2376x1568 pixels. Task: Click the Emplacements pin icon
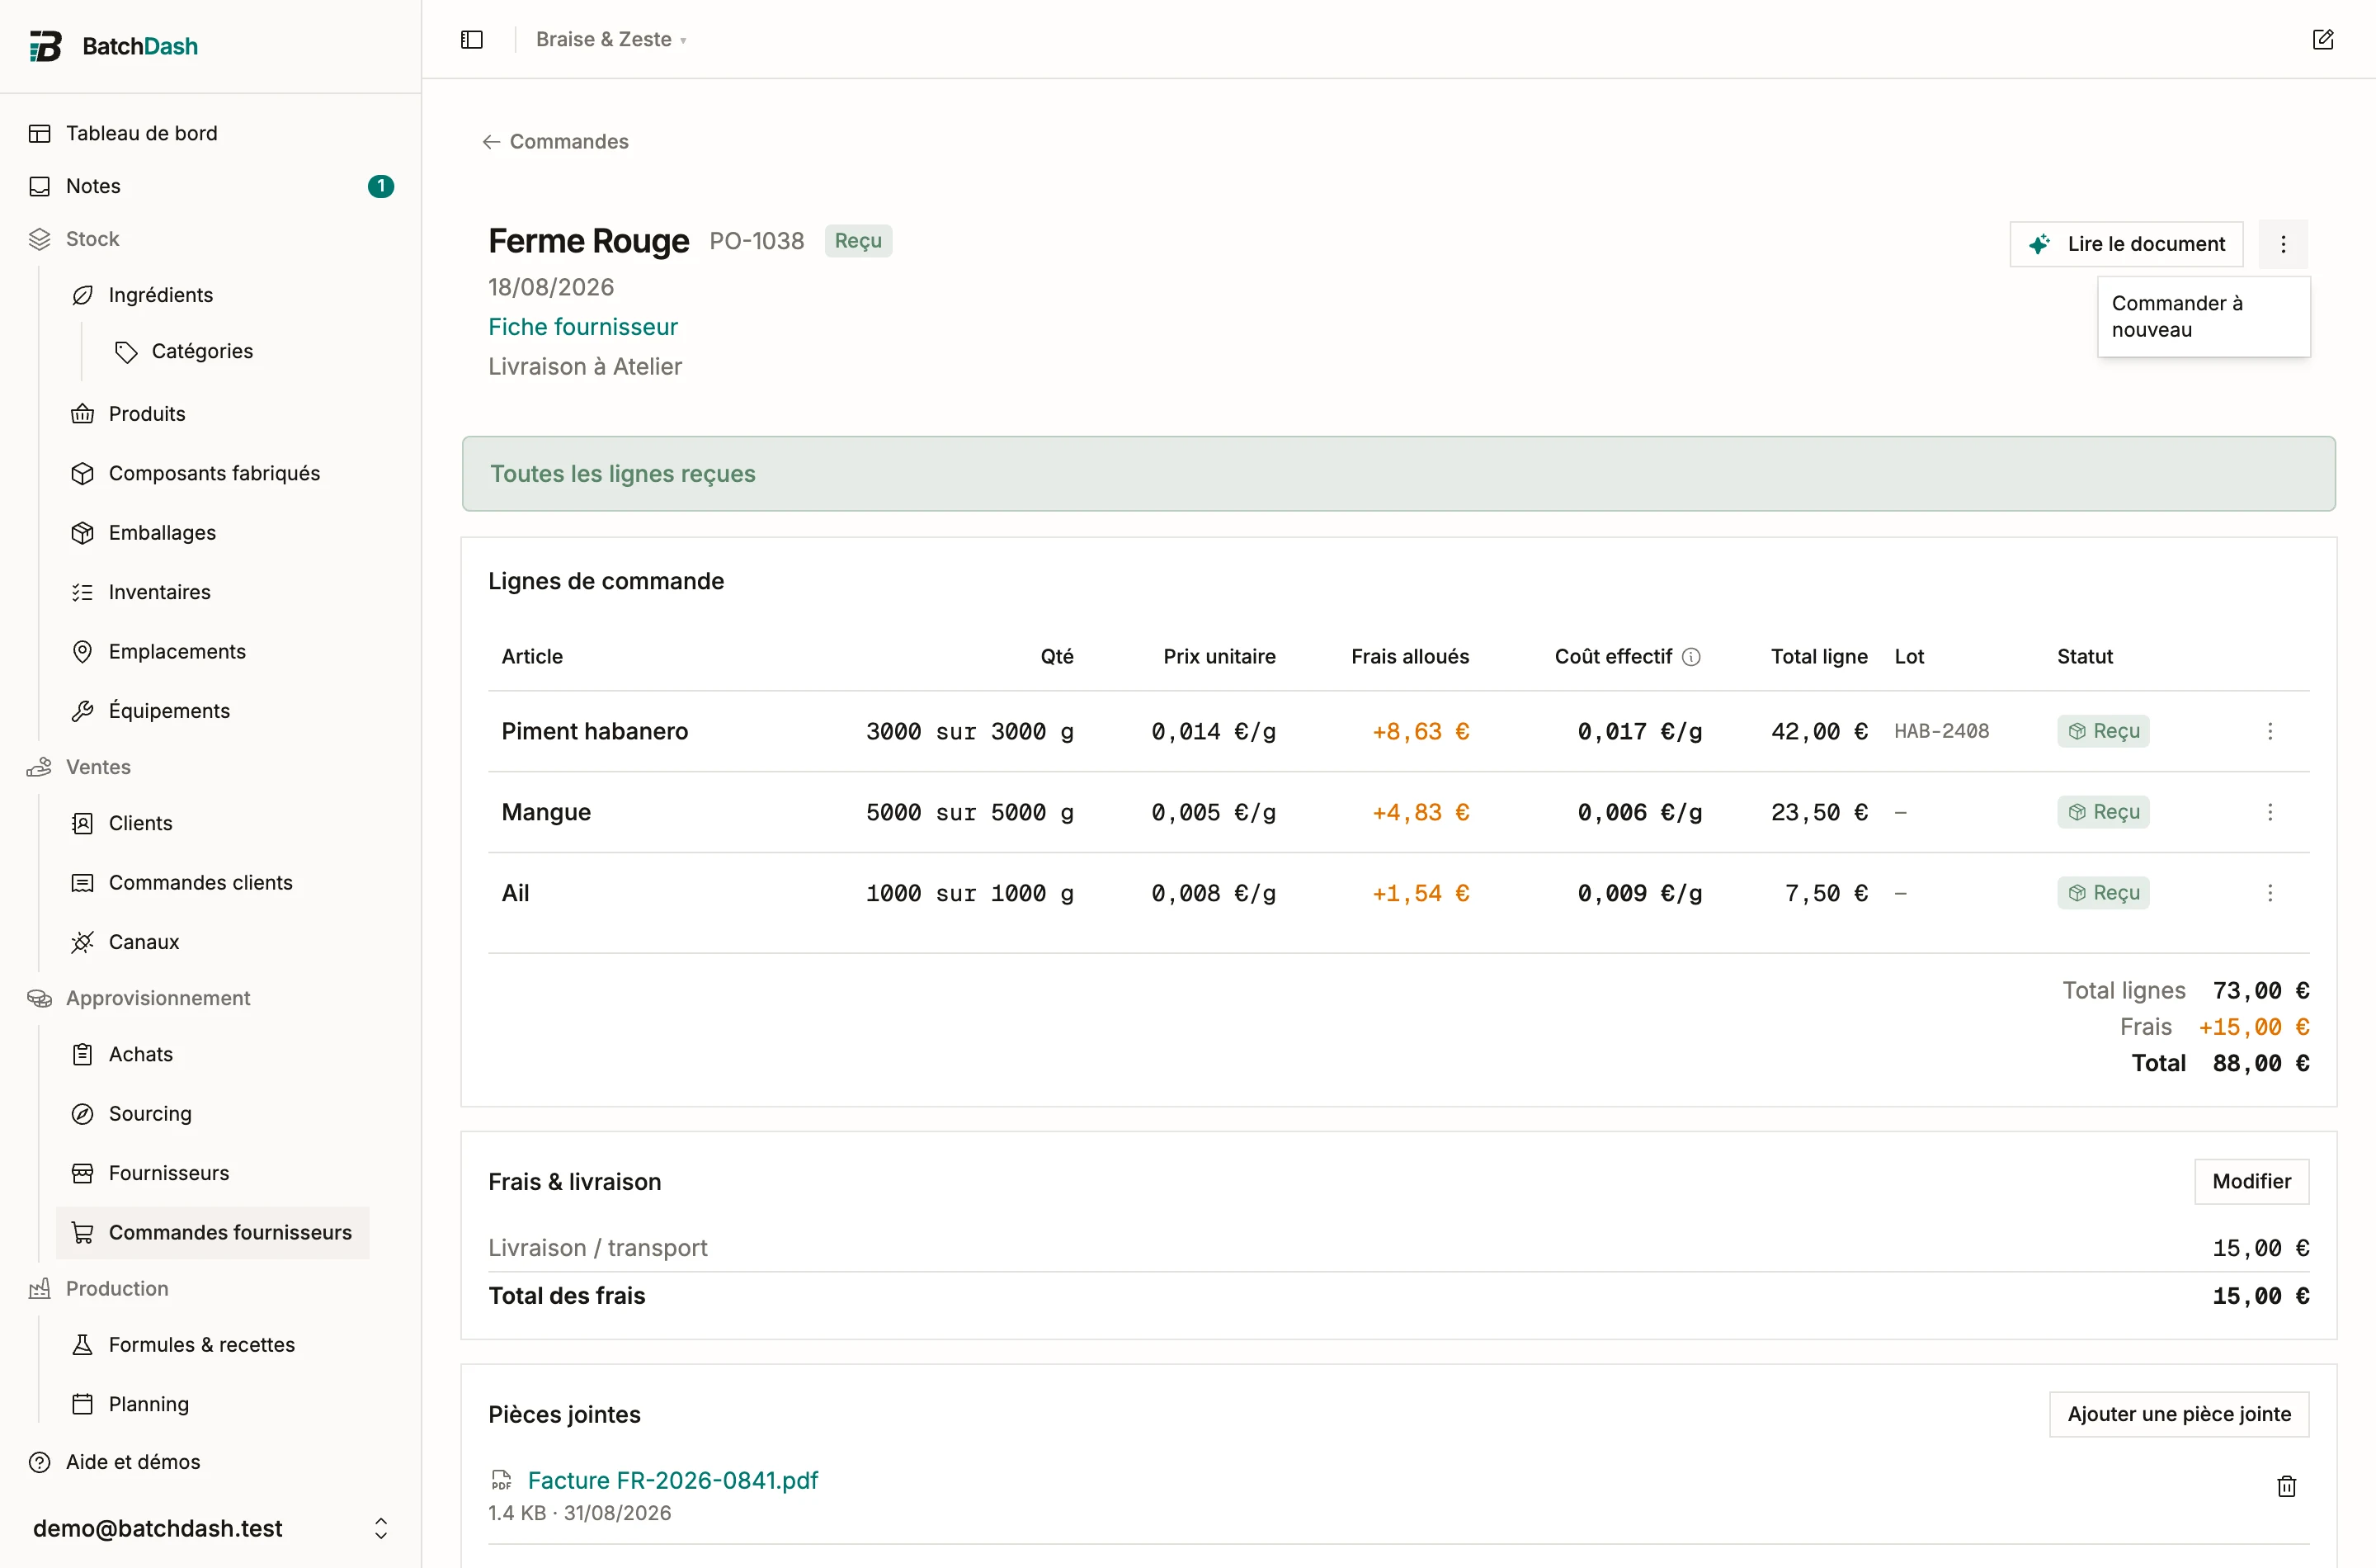pos(83,652)
